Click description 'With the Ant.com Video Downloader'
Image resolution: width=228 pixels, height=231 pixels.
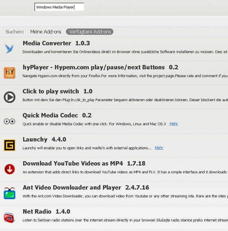pyautogui.click(x=125, y=196)
